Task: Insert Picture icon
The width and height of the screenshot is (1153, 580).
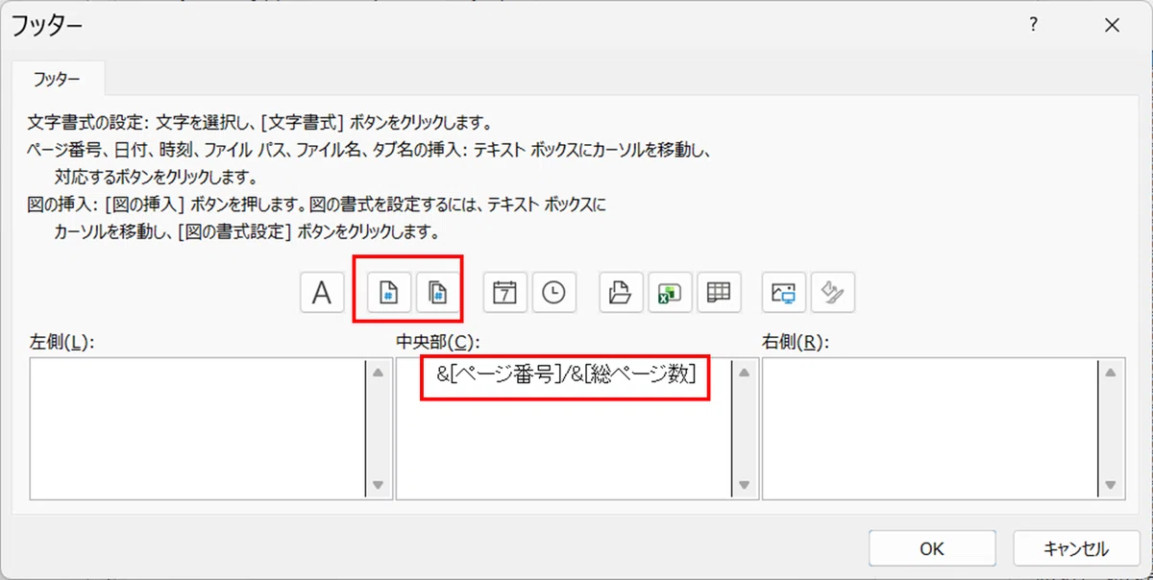Action: pyautogui.click(x=785, y=292)
